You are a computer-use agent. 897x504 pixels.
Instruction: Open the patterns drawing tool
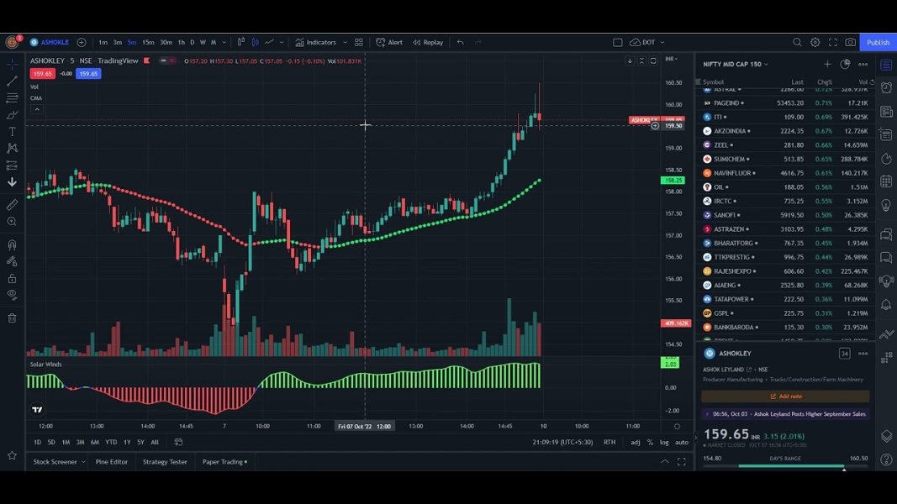tap(12, 148)
